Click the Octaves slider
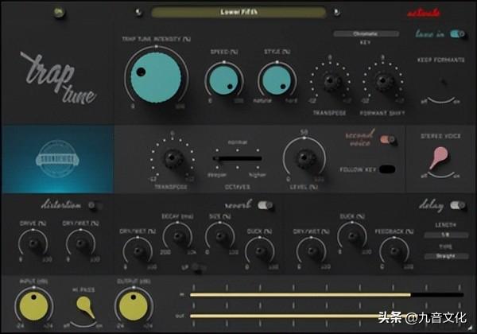This screenshot has width=477, height=334. coord(237,158)
